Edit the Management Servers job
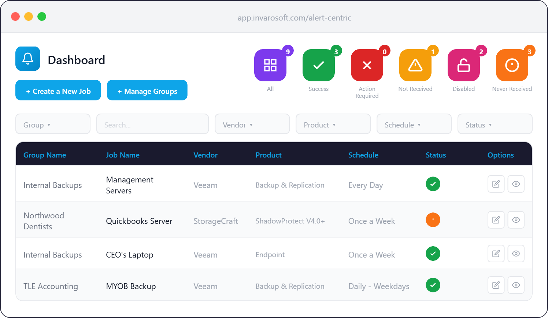This screenshot has width=548, height=318. (x=496, y=184)
